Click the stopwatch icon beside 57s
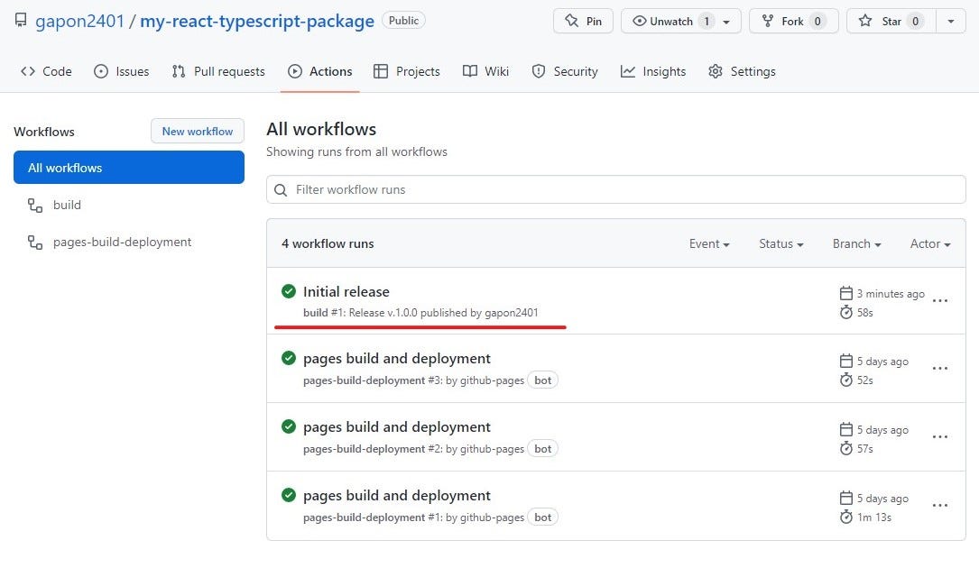Screen dimensions: 979x577 click(x=846, y=448)
